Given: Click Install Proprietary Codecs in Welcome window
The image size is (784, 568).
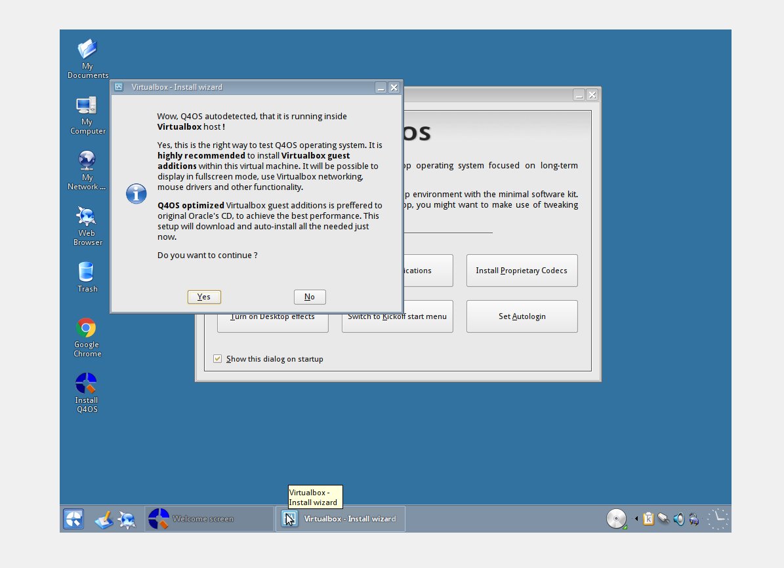Looking at the screenshot, I should click(x=522, y=271).
